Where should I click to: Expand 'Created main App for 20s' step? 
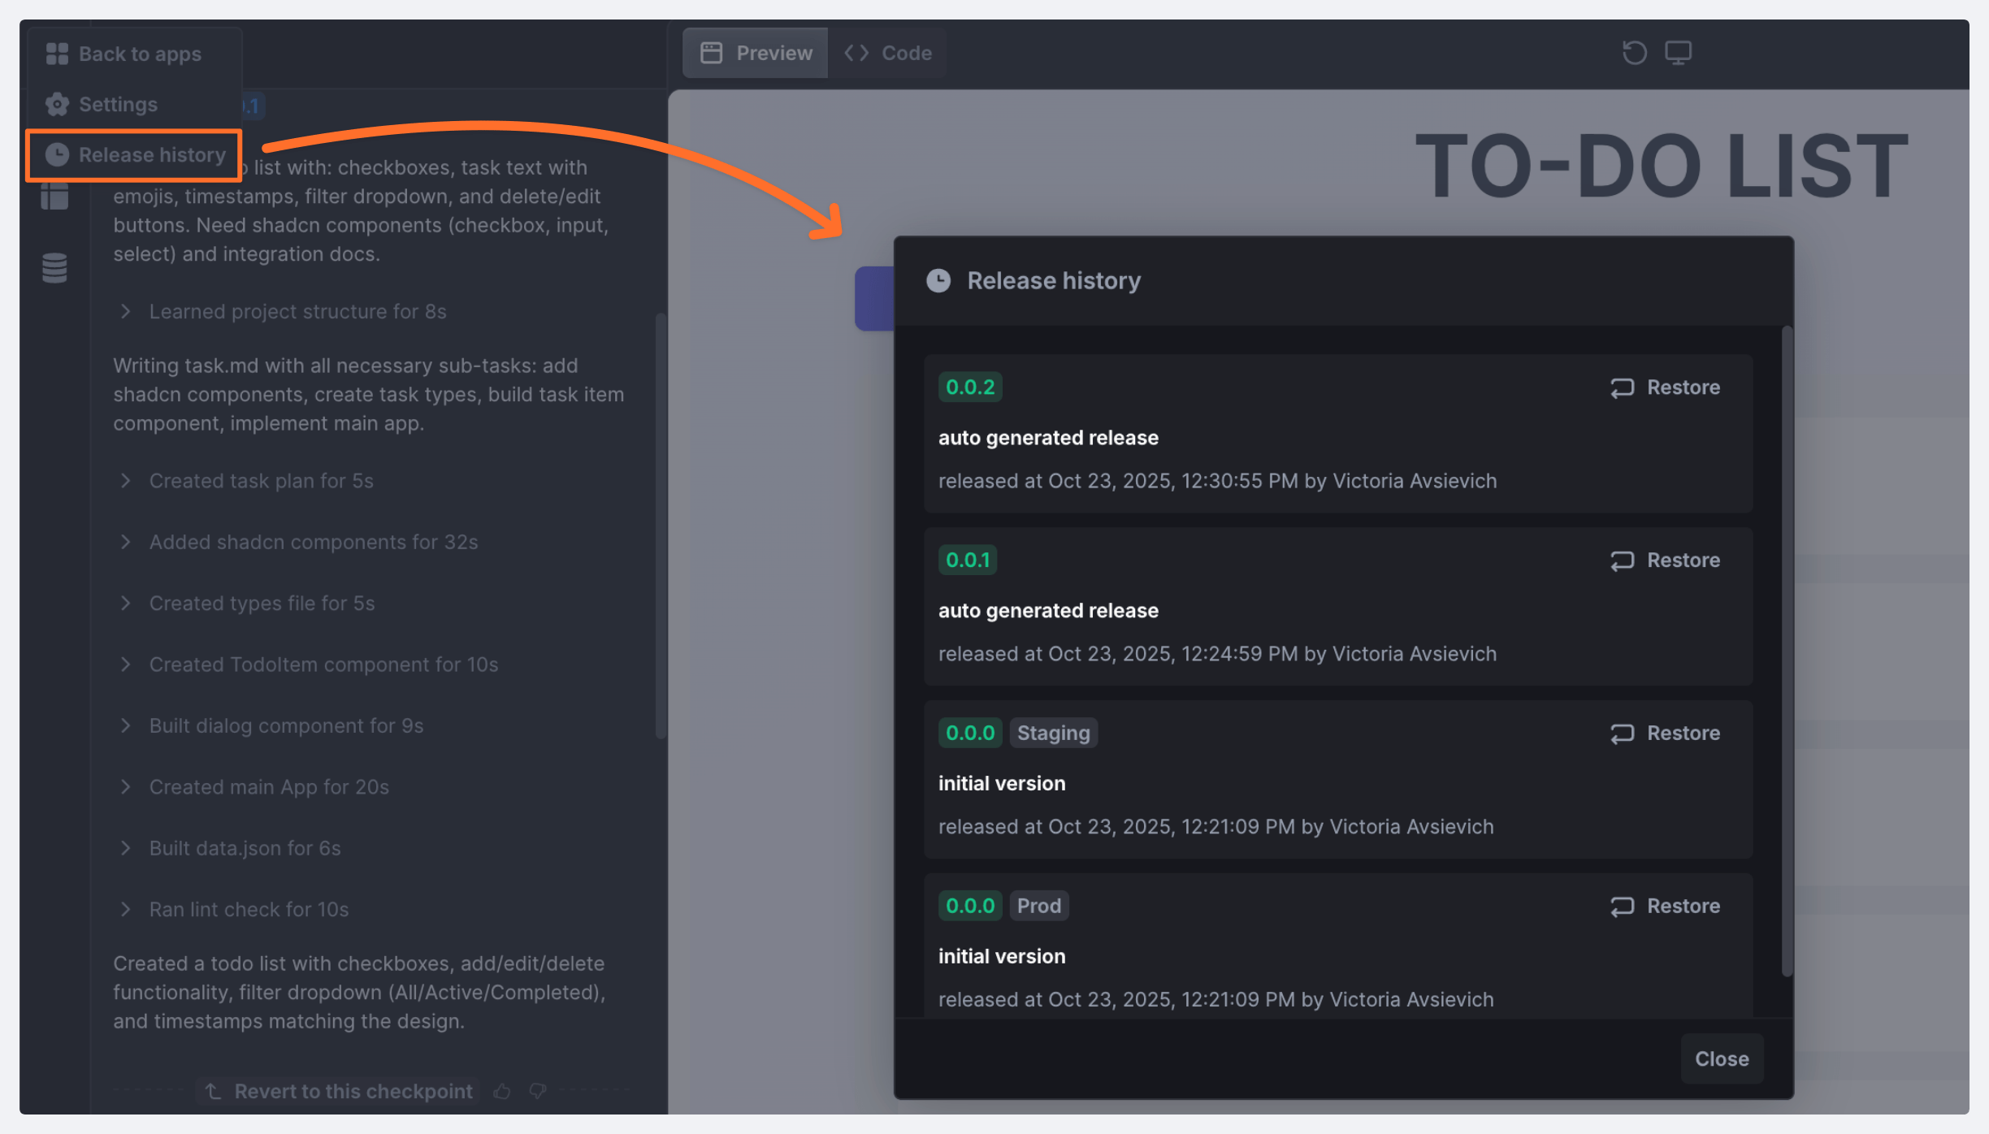click(126, 786)
